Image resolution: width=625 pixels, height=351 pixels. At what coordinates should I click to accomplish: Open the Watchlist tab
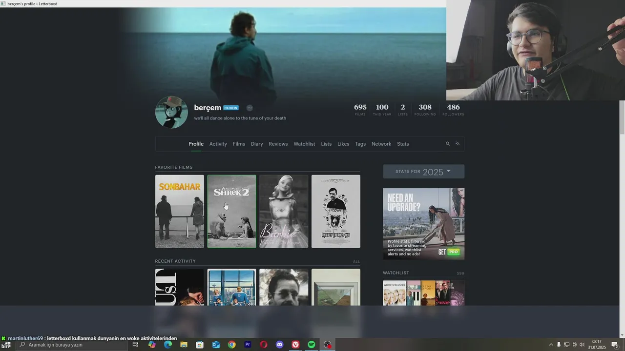click(304, 144)
